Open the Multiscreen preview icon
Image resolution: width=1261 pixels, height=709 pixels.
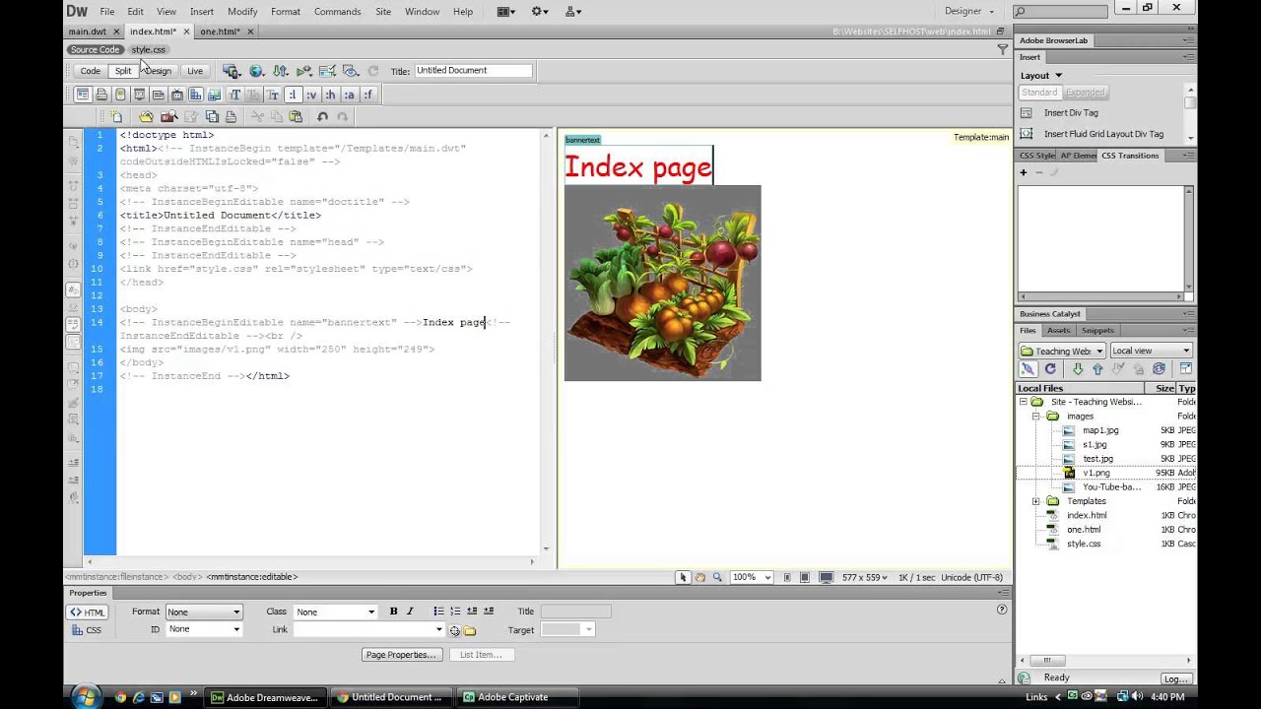tap(232, 71)
